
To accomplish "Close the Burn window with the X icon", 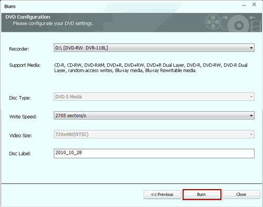I will [x=254, y=5].
